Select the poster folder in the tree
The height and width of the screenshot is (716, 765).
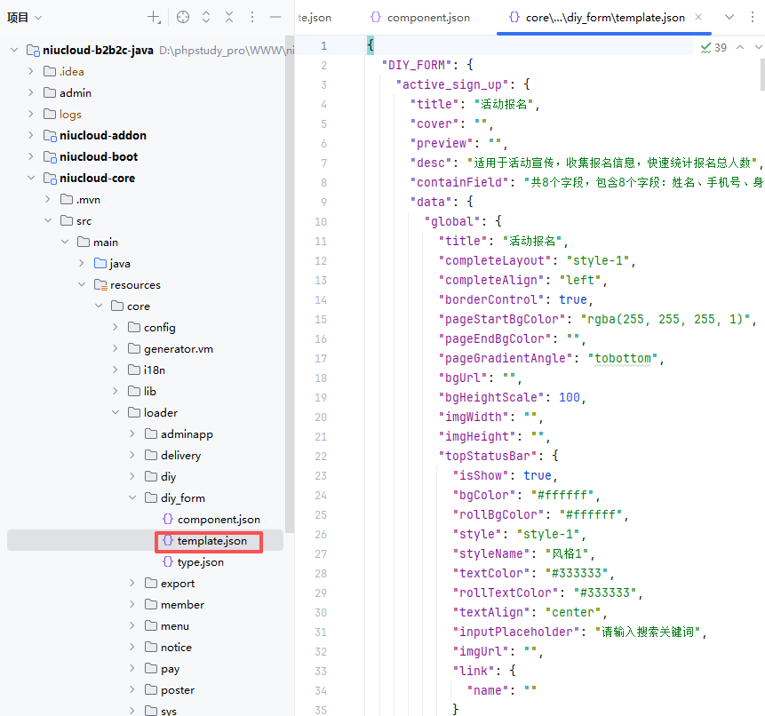[x=177, y=690]
